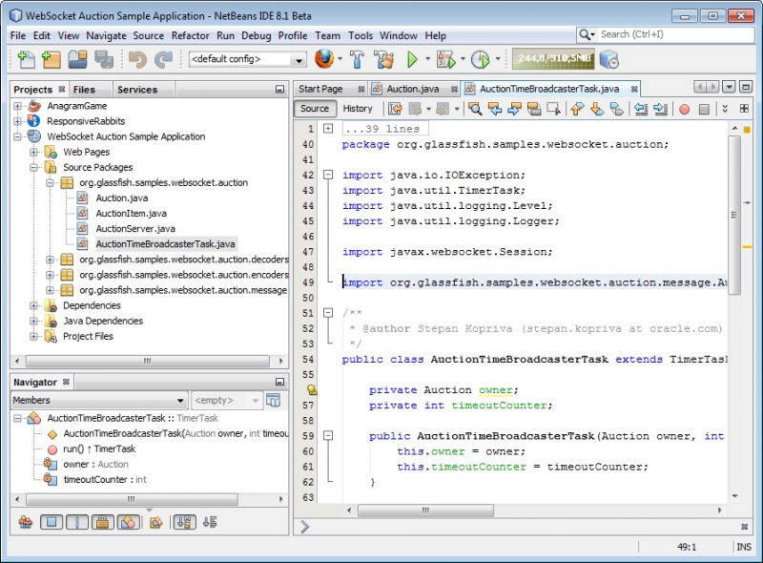Click the Find Selection magnifier icon in editor
The image size is (763, 563).
(474, 109)
